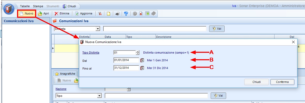Open the calendar picker beside the Fino al date
Viewport: 305px width, 103px height.
142,68
